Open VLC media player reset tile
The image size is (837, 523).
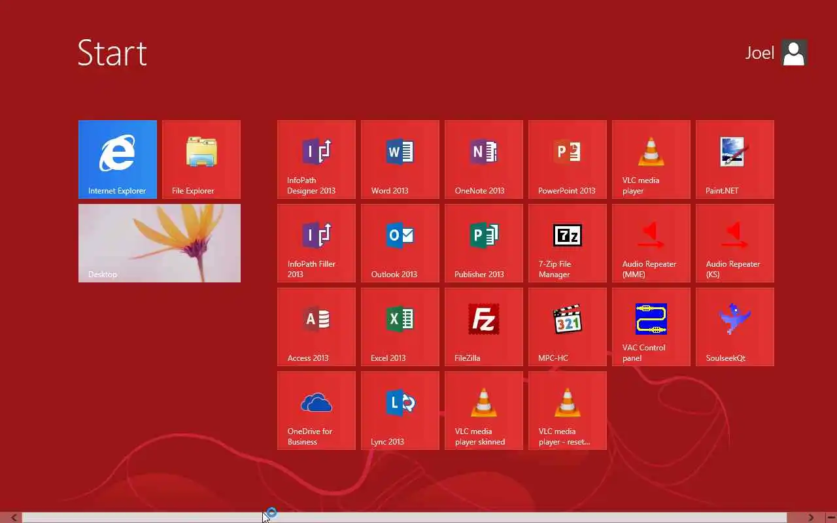(568, 411)
